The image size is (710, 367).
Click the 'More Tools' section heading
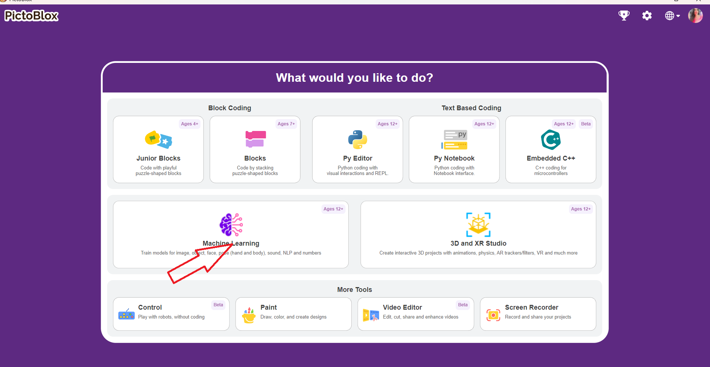coord(355,290)
